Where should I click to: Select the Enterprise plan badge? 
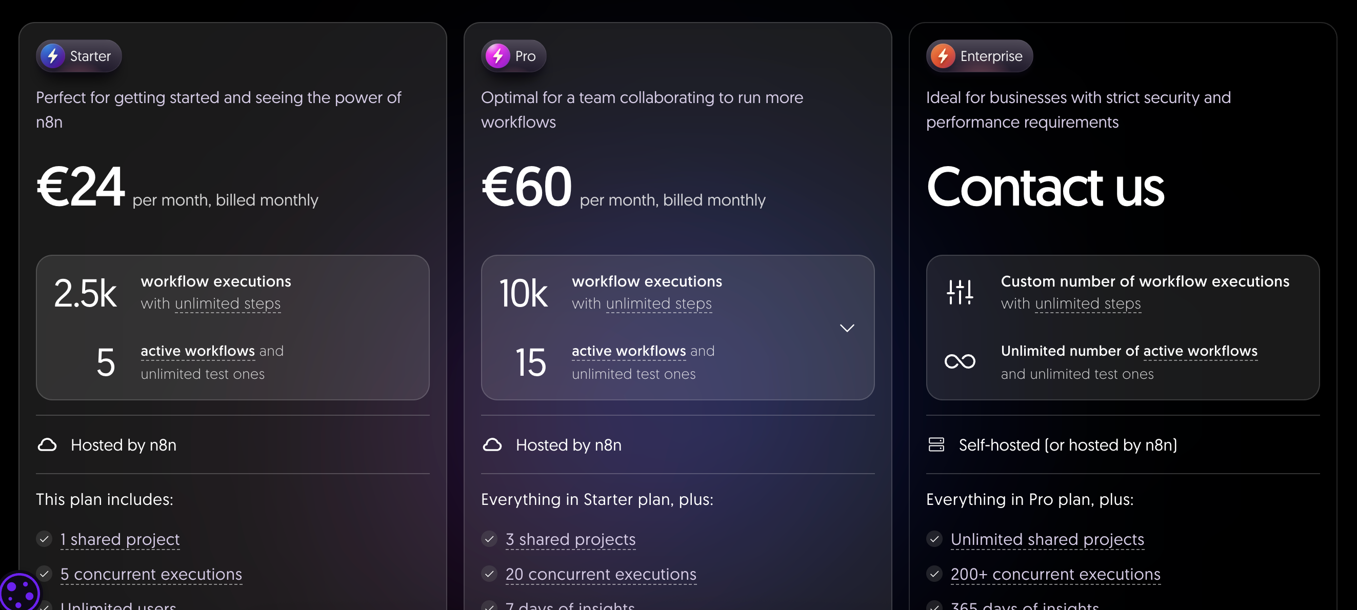tap(980, 56)
